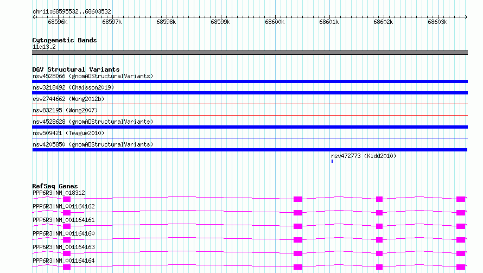
Task: Click first exon box of NM_001164163
Action: (x=67, y=253)
